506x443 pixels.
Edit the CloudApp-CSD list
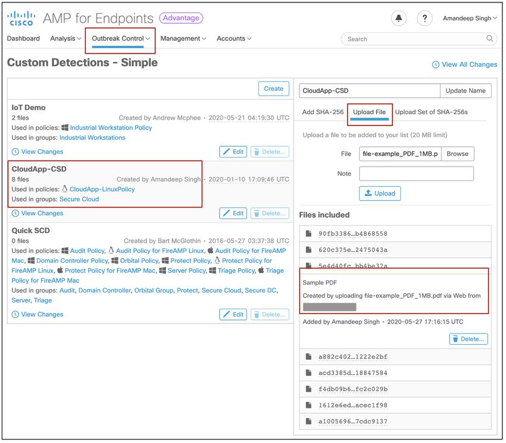[233, 213]
